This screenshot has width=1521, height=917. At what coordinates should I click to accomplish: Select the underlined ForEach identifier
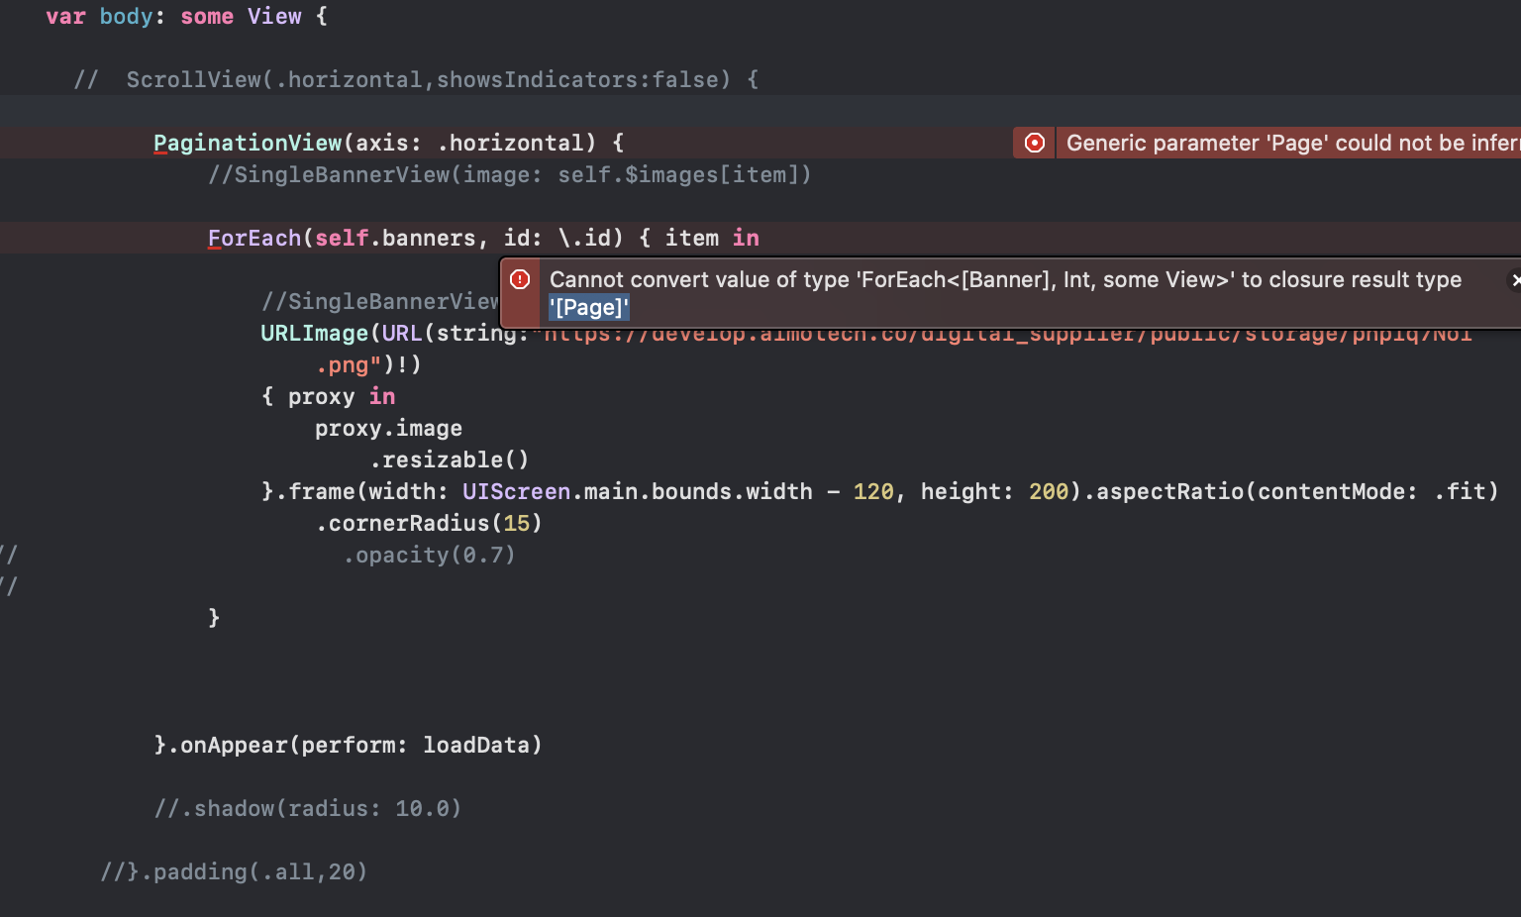click(253, 238)
